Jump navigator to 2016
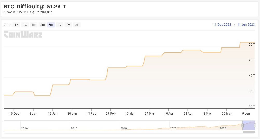Screen dimensions: 260x139 point(74,128)
